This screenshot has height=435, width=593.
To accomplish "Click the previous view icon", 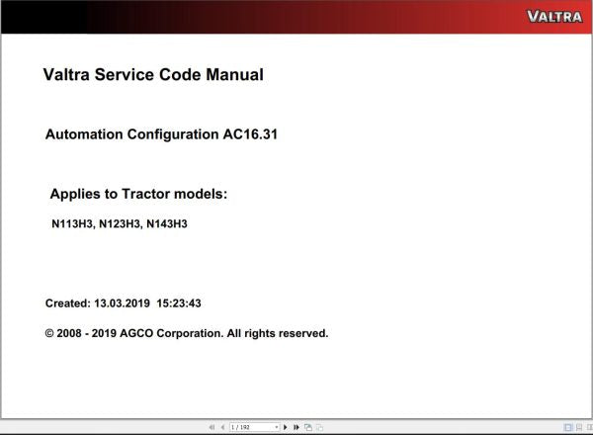I will pyautogui.click(x=307, y=427).
